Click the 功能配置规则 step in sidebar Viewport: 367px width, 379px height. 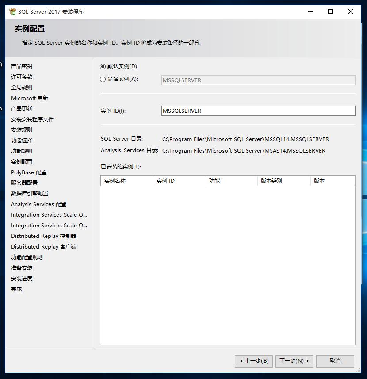[x=27, y=257]
